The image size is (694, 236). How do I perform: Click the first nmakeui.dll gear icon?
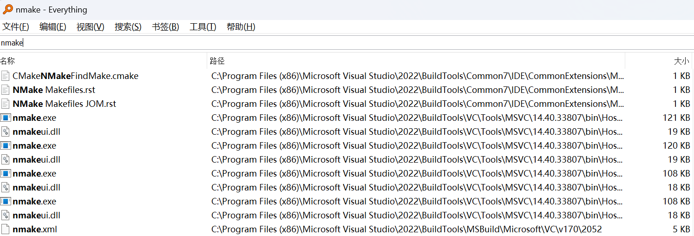pyautogui.click(x=6, y=131)
